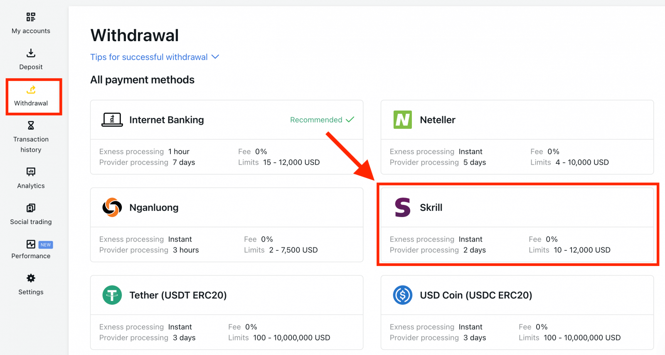665x355 pixels.
Task: Open the Analytics panel
Action: (x=30, y=177)
